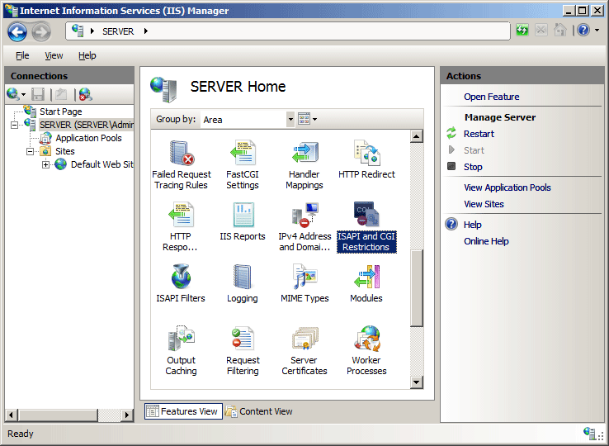Open Request Filtering feature
This screenshot has width=609, height=446.
pos(243,350)
